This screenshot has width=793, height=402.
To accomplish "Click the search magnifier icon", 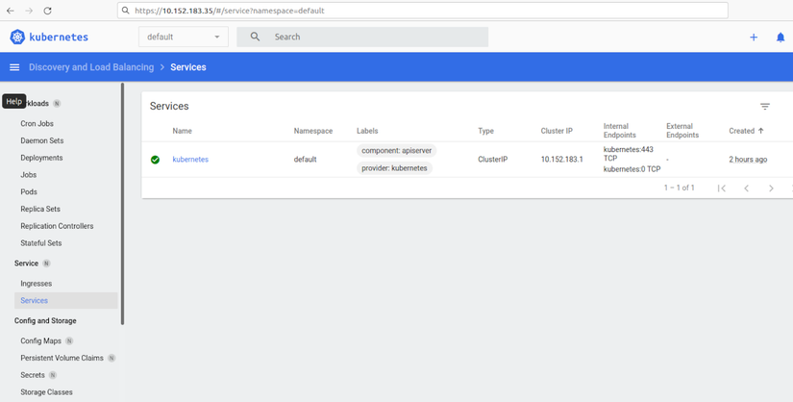I will coord(255,37).
